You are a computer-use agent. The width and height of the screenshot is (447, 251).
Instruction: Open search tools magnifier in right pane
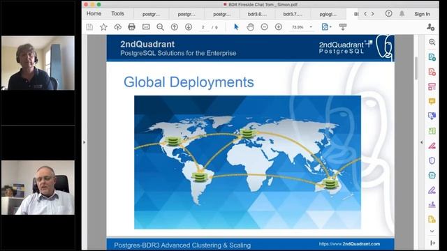[x=432, y=42]
